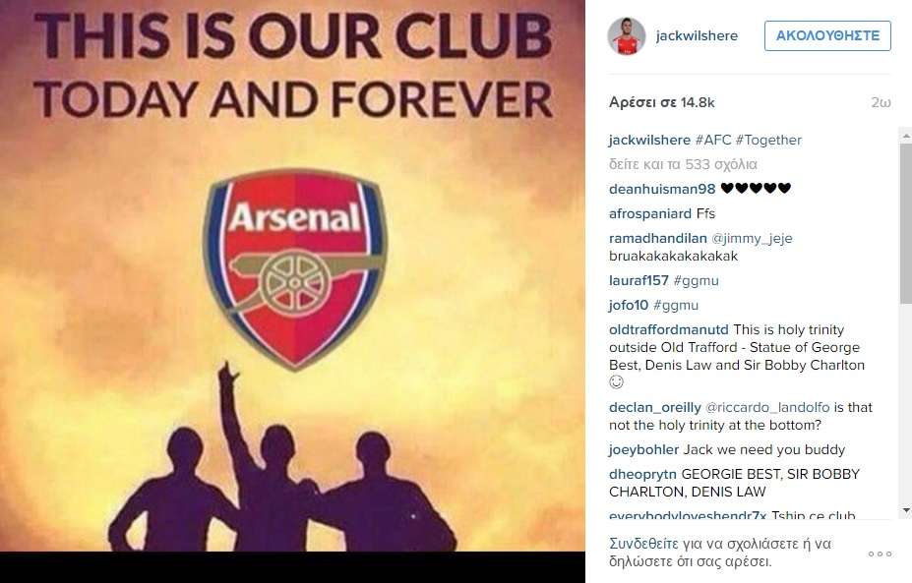912x583 pixels.
Task: Click the scrollbar down arrow in comments
Action: pyautogui.click(x=905, y=510)
